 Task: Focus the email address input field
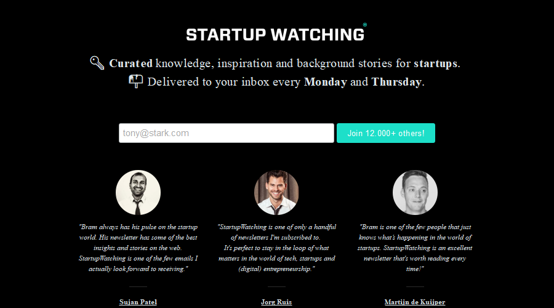(226, 133)
